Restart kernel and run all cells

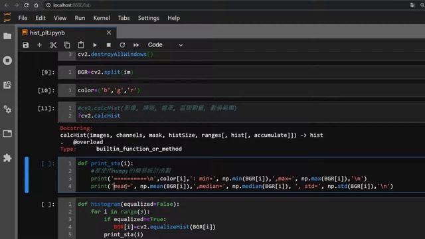pyautogui.click(x=136, y=45)
